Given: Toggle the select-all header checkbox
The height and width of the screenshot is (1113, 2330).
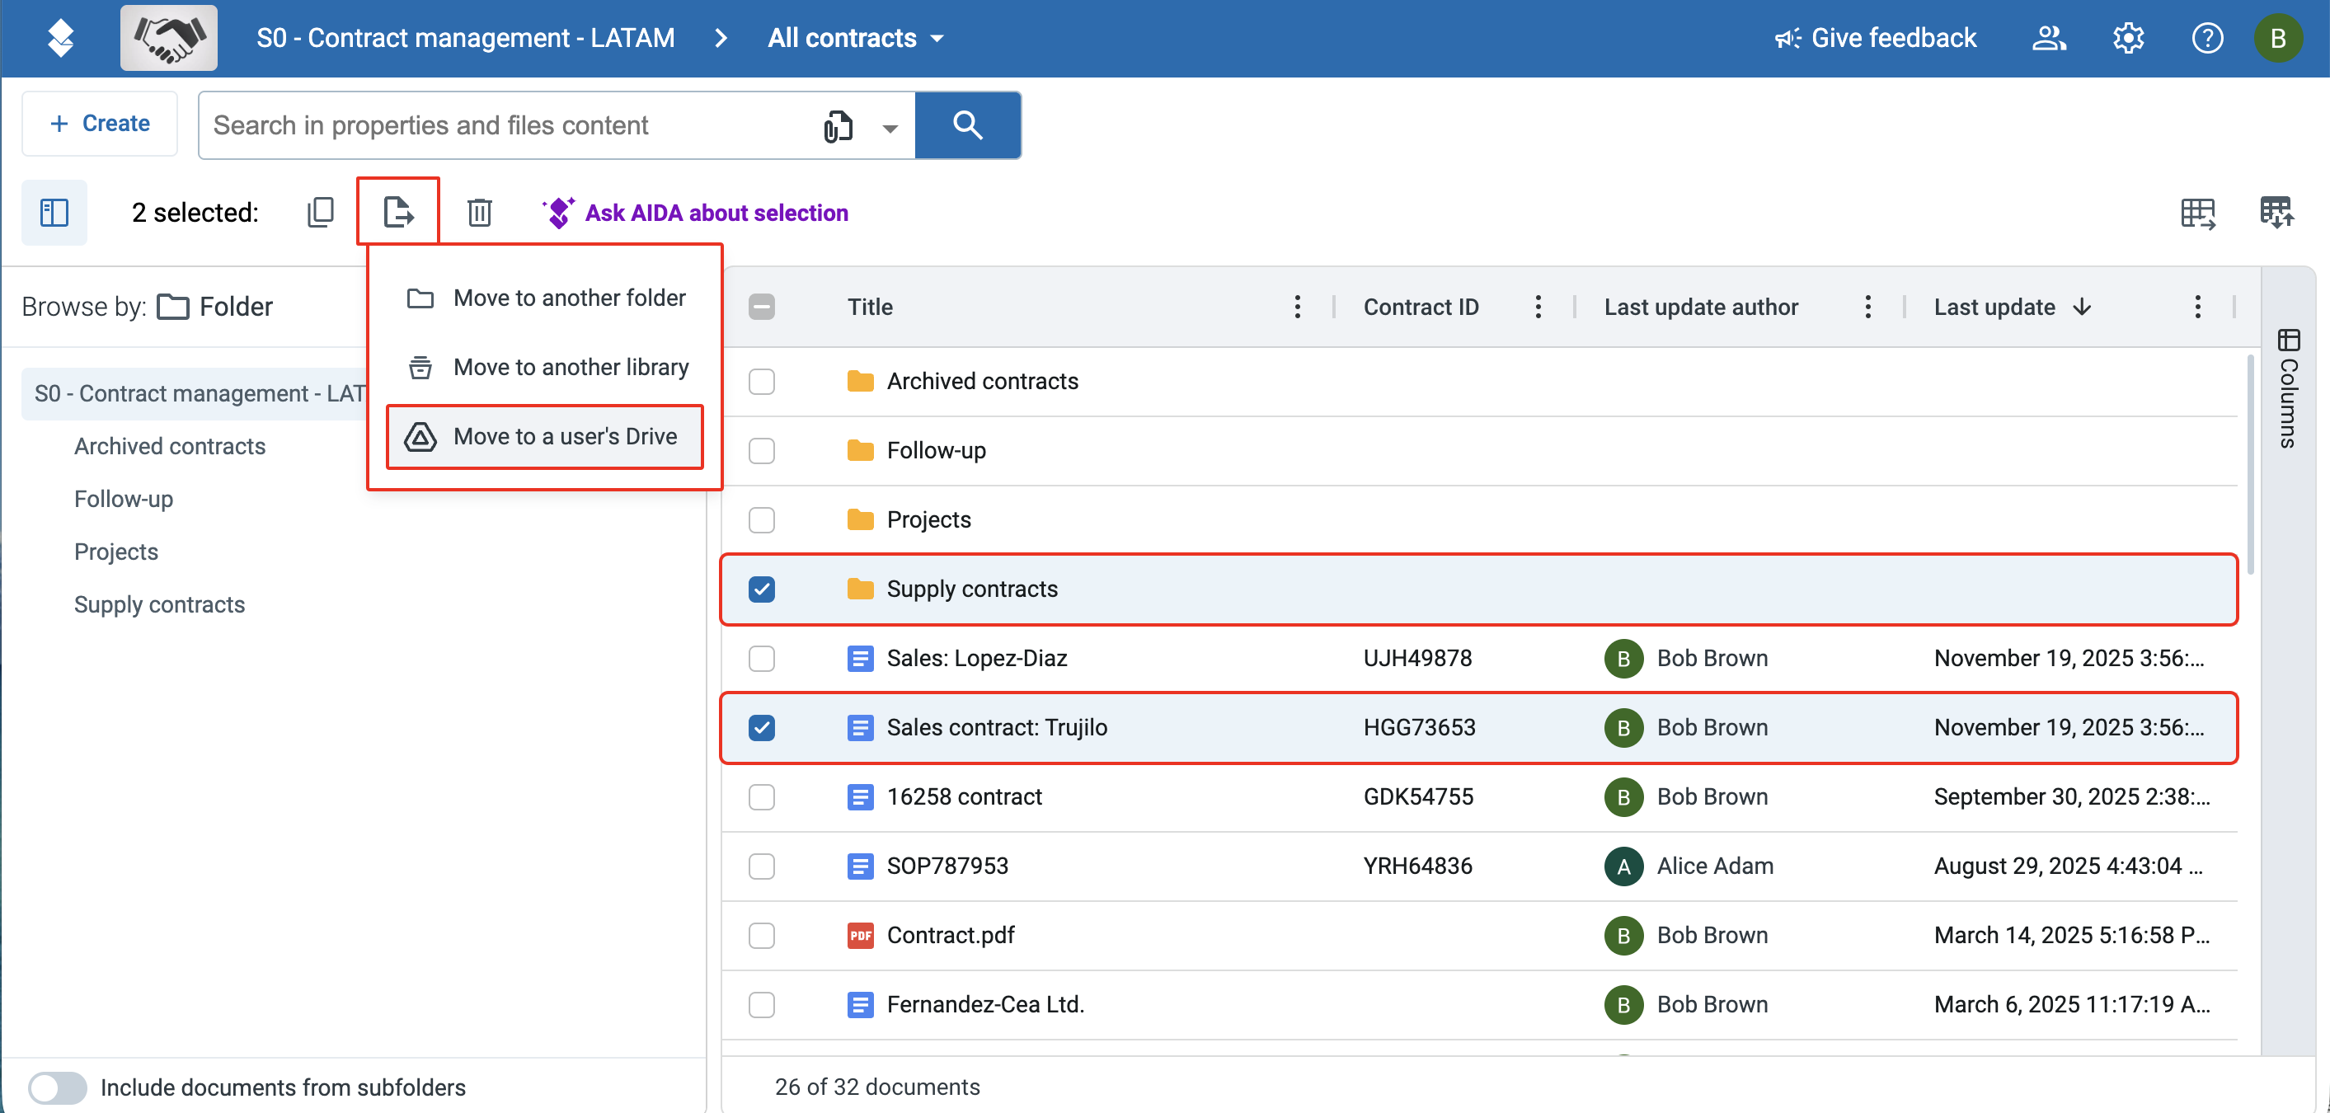Looking at the screenshot, I should tap(762, 307).
